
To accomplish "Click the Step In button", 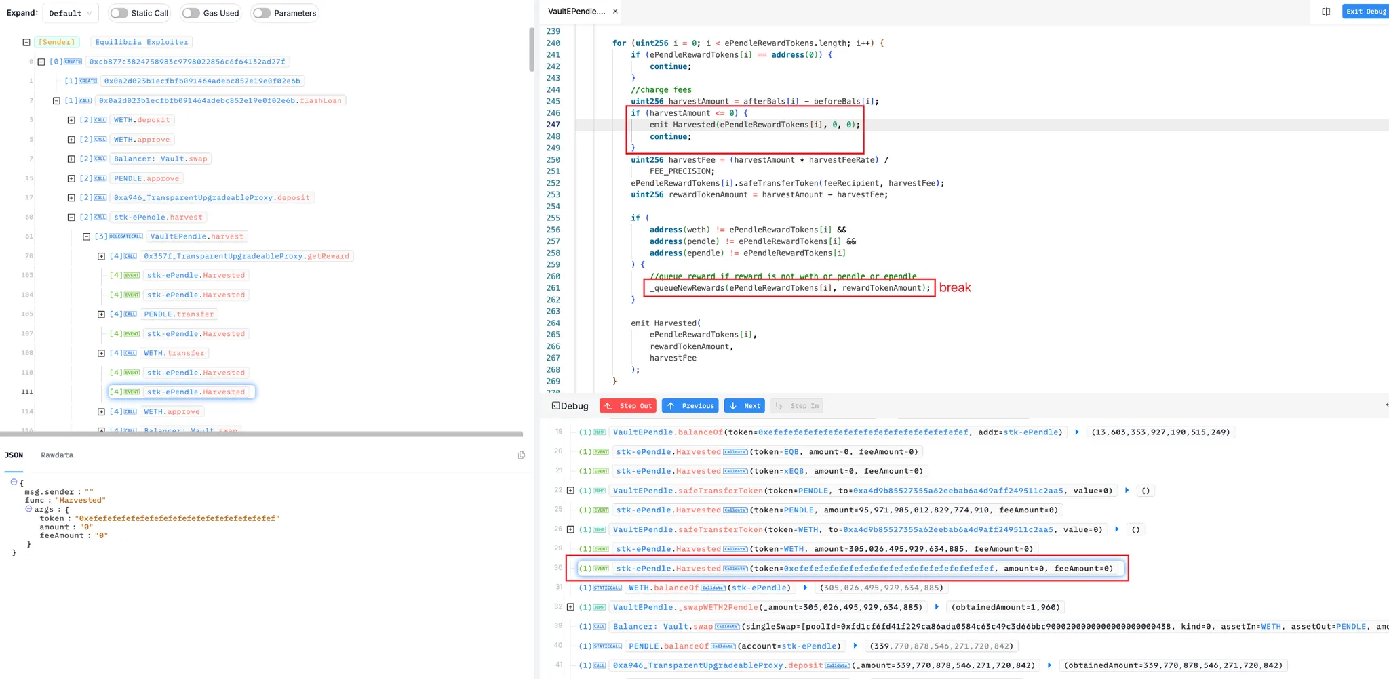I will 797,406.
